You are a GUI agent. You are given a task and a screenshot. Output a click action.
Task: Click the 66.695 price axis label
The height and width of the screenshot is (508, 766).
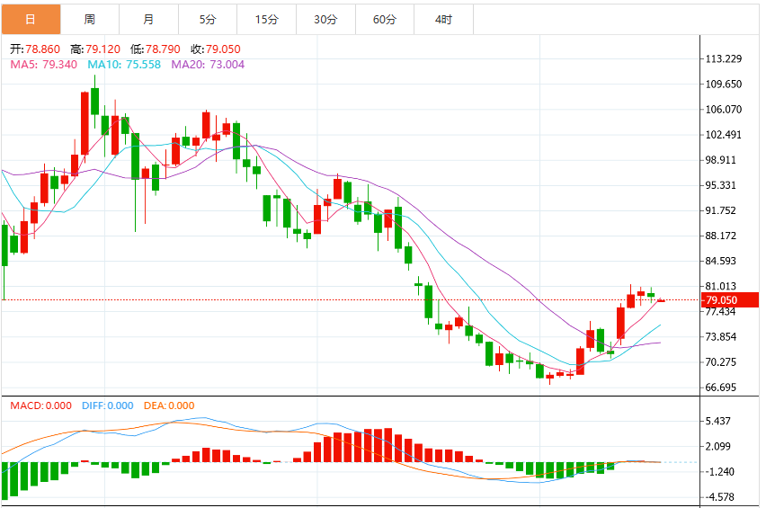click(x=720, y=388)
